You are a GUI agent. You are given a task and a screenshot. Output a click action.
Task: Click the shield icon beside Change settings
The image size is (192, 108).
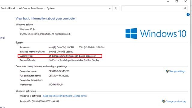pos(167,71)
